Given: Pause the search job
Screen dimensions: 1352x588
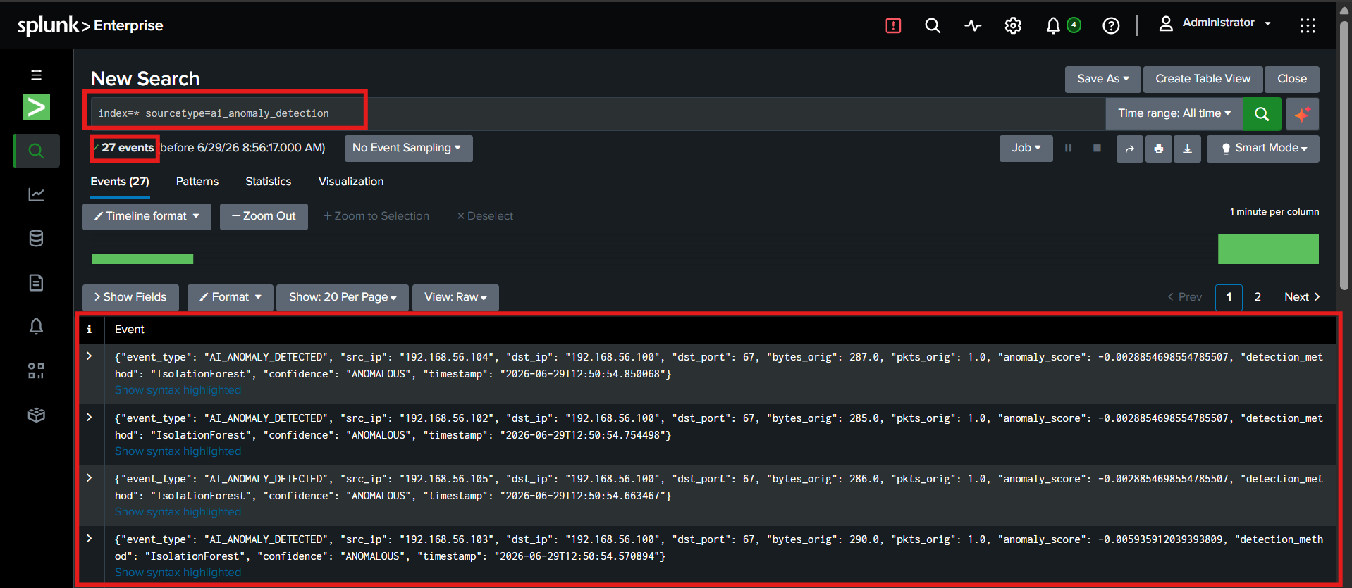Looking at the screenshot, I should tap(1068, 148).
